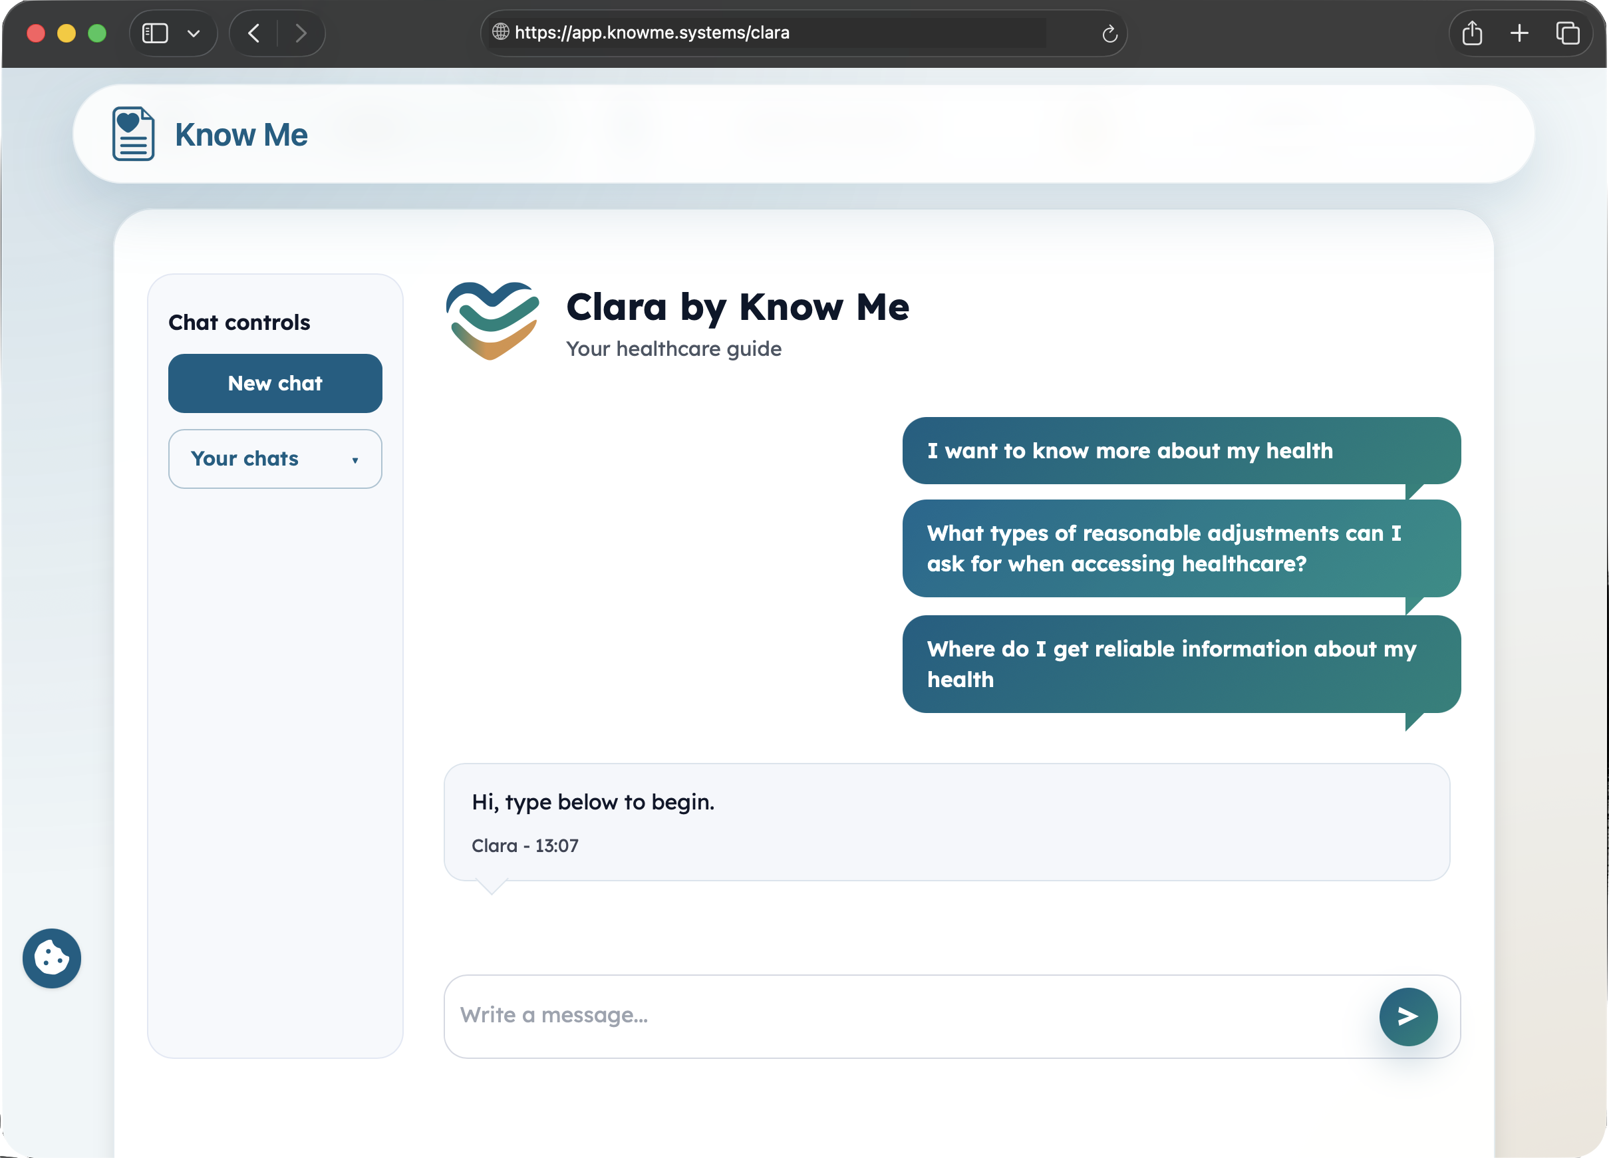Open cookie settings icon
This screenshot has width=1609, height=1158.
click(x=52, y=958)
